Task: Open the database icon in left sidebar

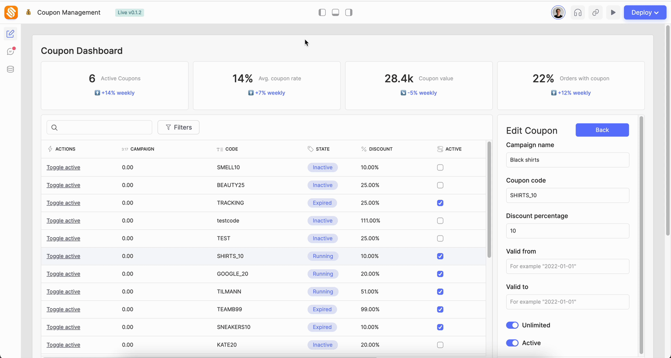Action: 11,69
